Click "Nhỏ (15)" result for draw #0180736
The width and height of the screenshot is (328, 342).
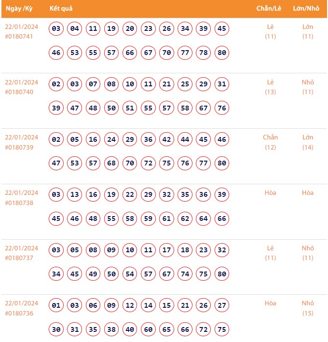point(308,308)
